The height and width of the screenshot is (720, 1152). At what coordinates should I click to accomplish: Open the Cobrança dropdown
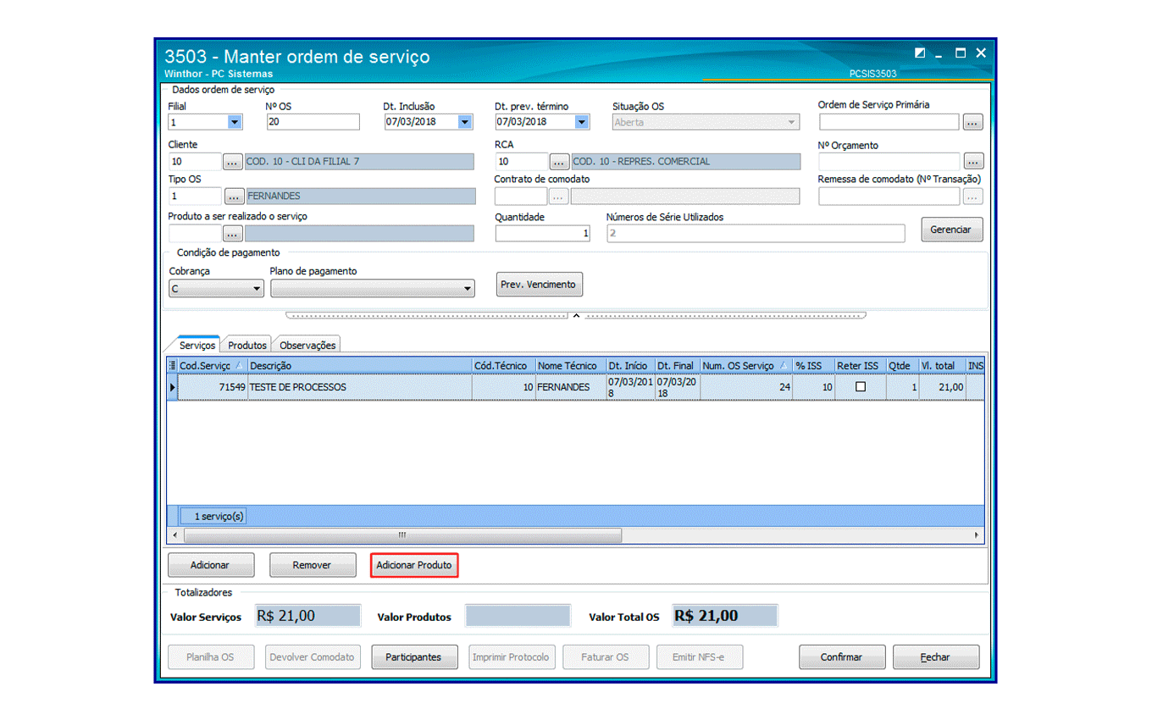[258, 290]
